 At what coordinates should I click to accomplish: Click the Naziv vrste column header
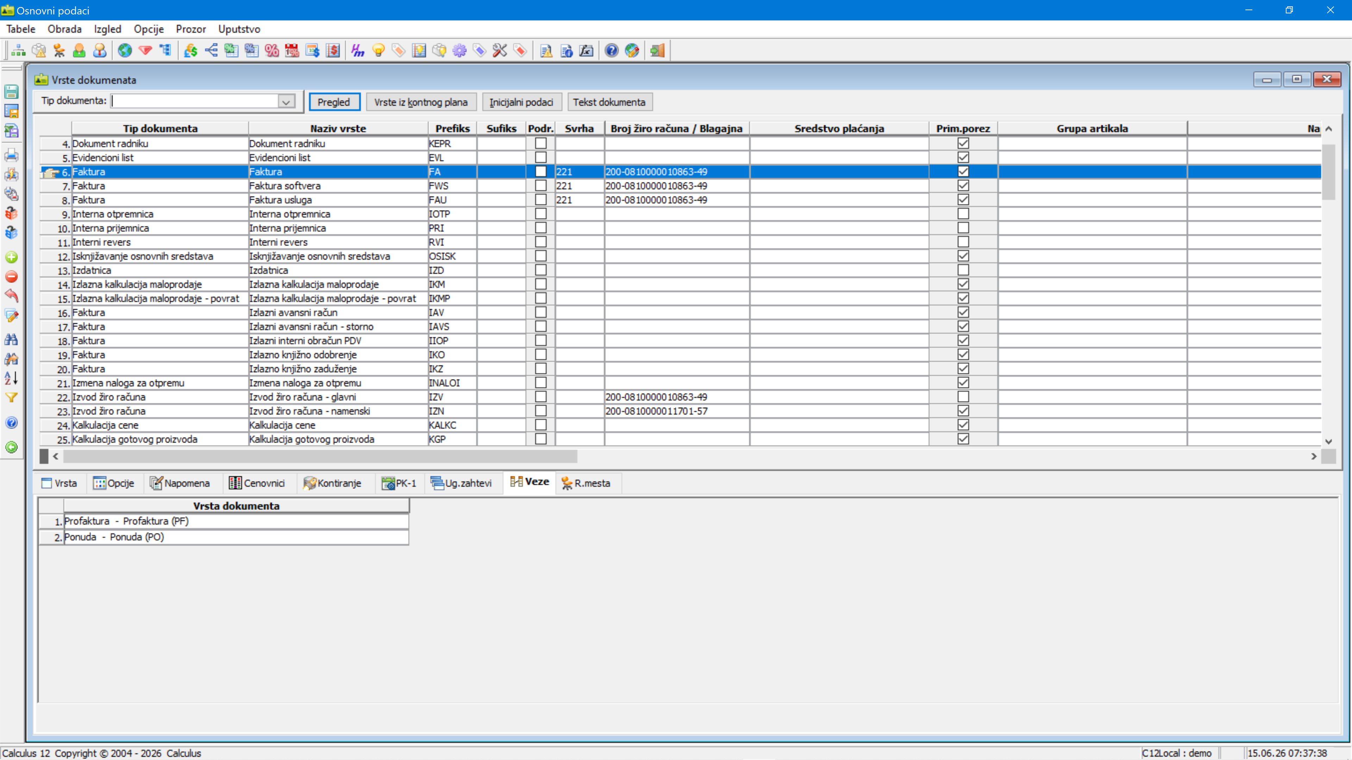coord(338,128)
